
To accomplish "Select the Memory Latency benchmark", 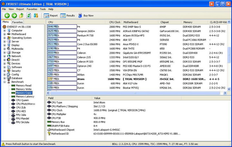I will click(25, 97).
